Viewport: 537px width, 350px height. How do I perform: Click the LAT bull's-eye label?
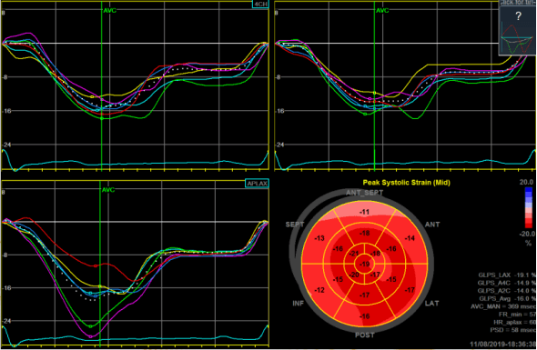click(x=431, y=303)
